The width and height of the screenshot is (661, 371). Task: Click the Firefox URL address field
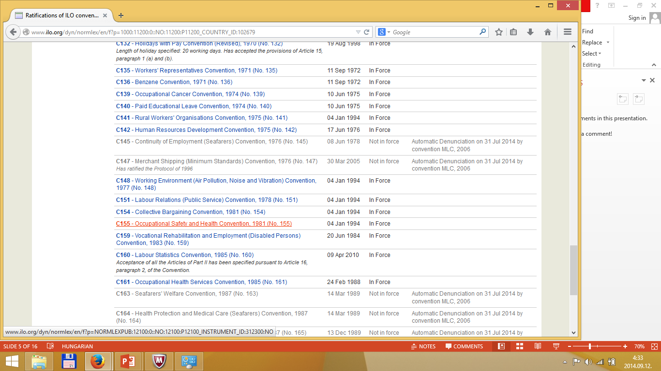[193, 32]
